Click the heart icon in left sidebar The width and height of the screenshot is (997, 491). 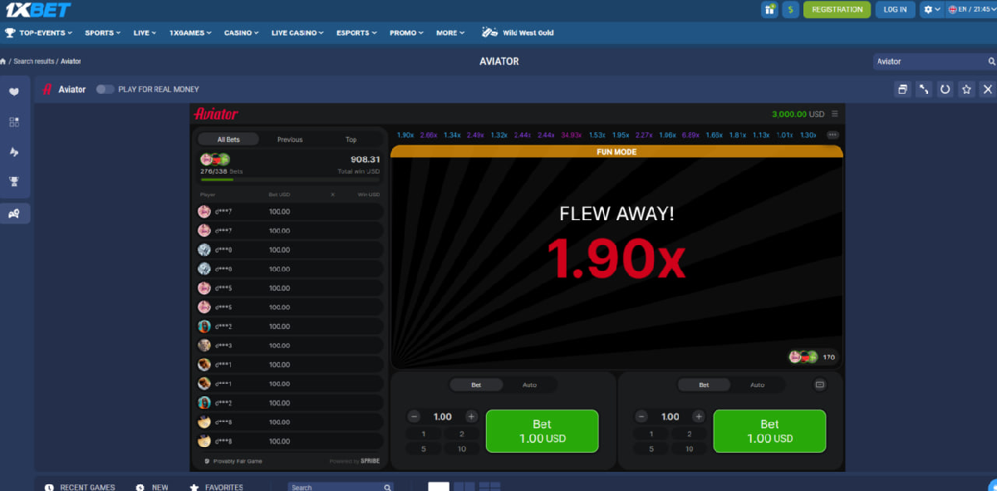click(x=14, y=92)
